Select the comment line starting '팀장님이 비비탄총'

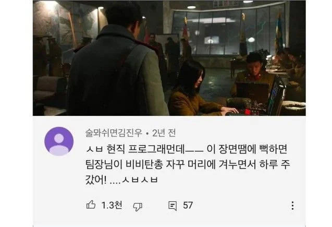188,165
